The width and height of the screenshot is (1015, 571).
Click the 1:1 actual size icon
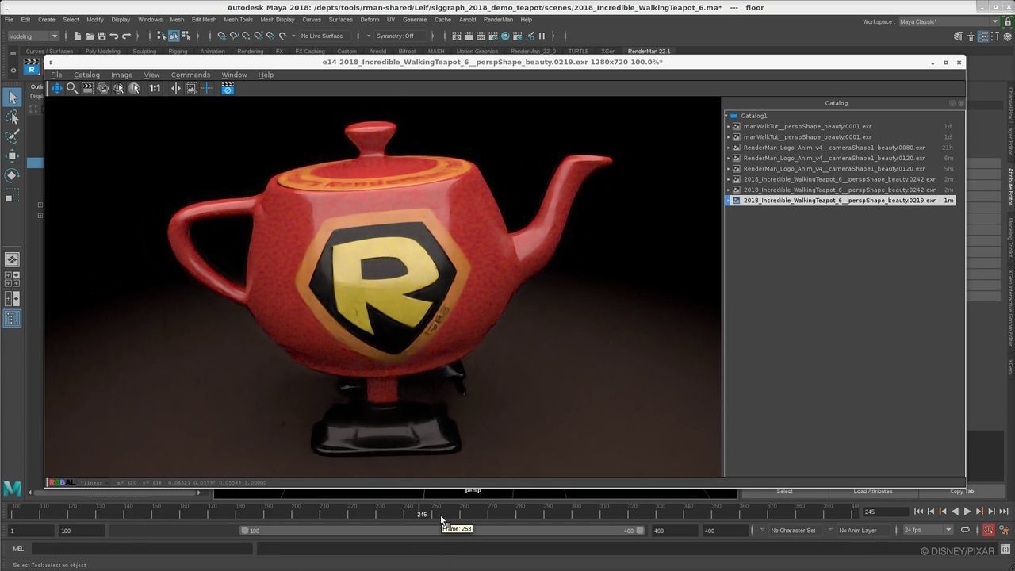tap(155, 88)
